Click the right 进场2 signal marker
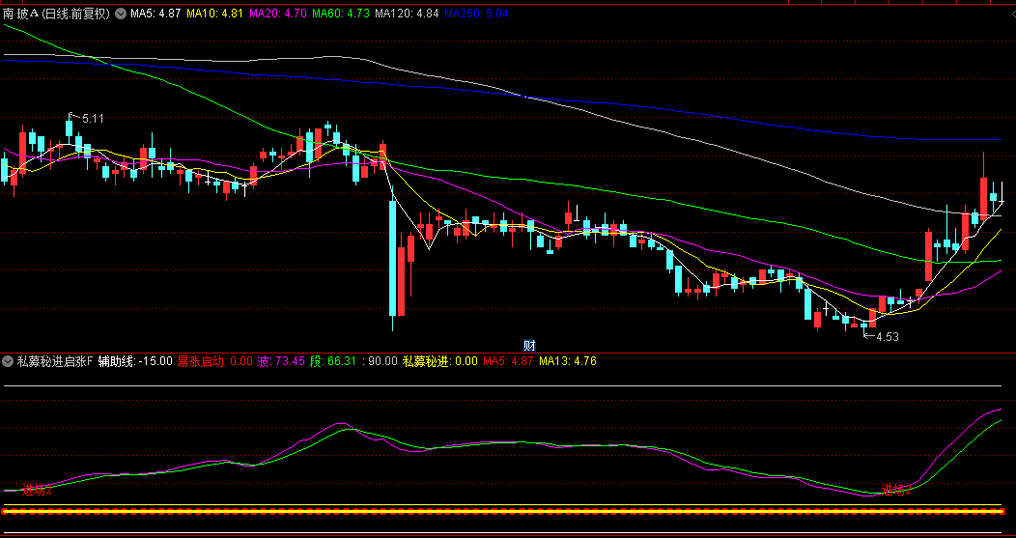Viewport: 1016px width, 538px height. tap(897, 490)
